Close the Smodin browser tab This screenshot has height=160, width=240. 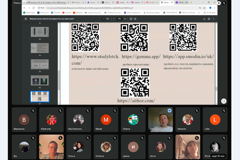157,2
